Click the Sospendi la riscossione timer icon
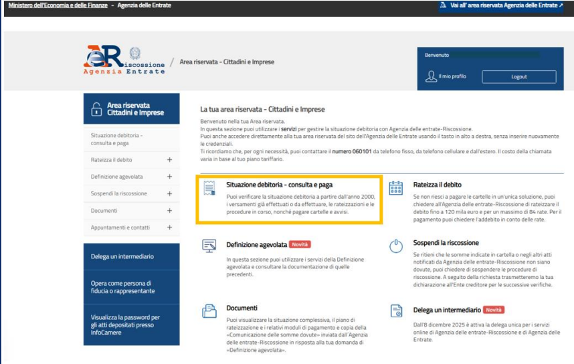574x364 pixels. tap(395, 246)
